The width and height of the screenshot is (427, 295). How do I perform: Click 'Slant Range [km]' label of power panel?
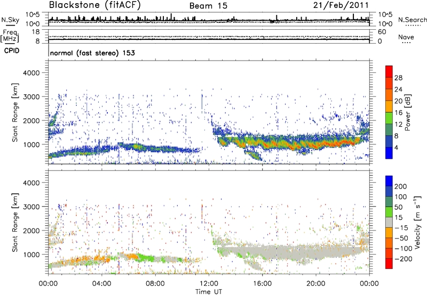15,112
